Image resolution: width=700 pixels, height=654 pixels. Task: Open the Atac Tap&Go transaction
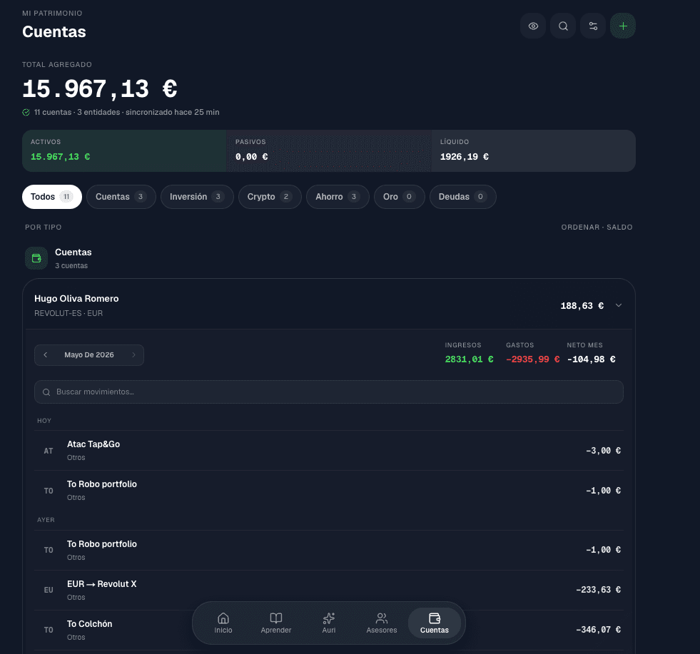[x=328, y=451]
